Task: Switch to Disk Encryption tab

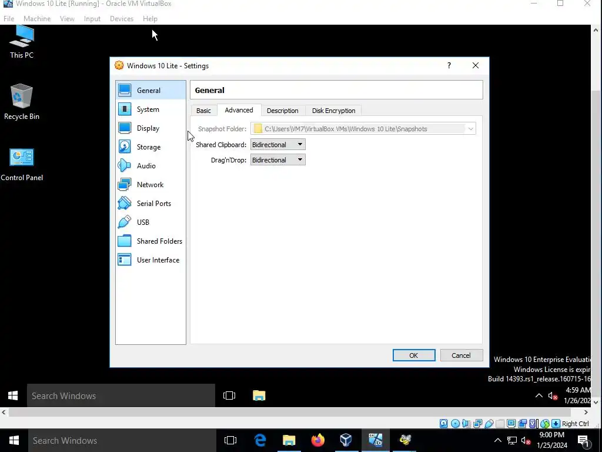Action: (334, 110)
